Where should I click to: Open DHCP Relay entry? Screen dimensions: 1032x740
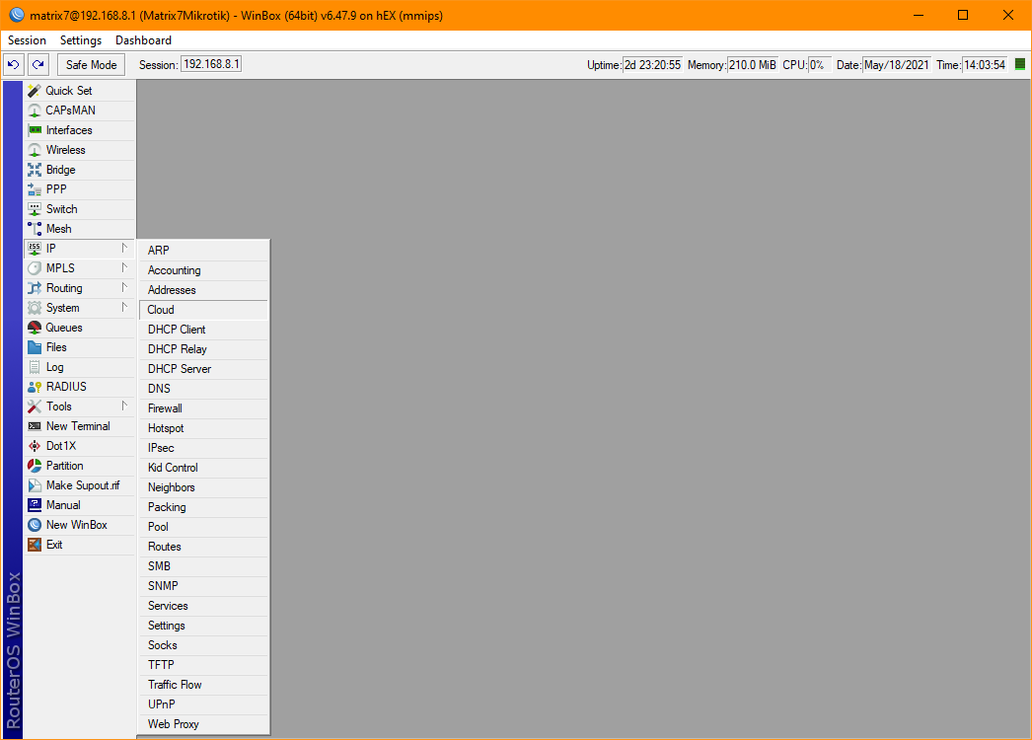pos(203,349)
